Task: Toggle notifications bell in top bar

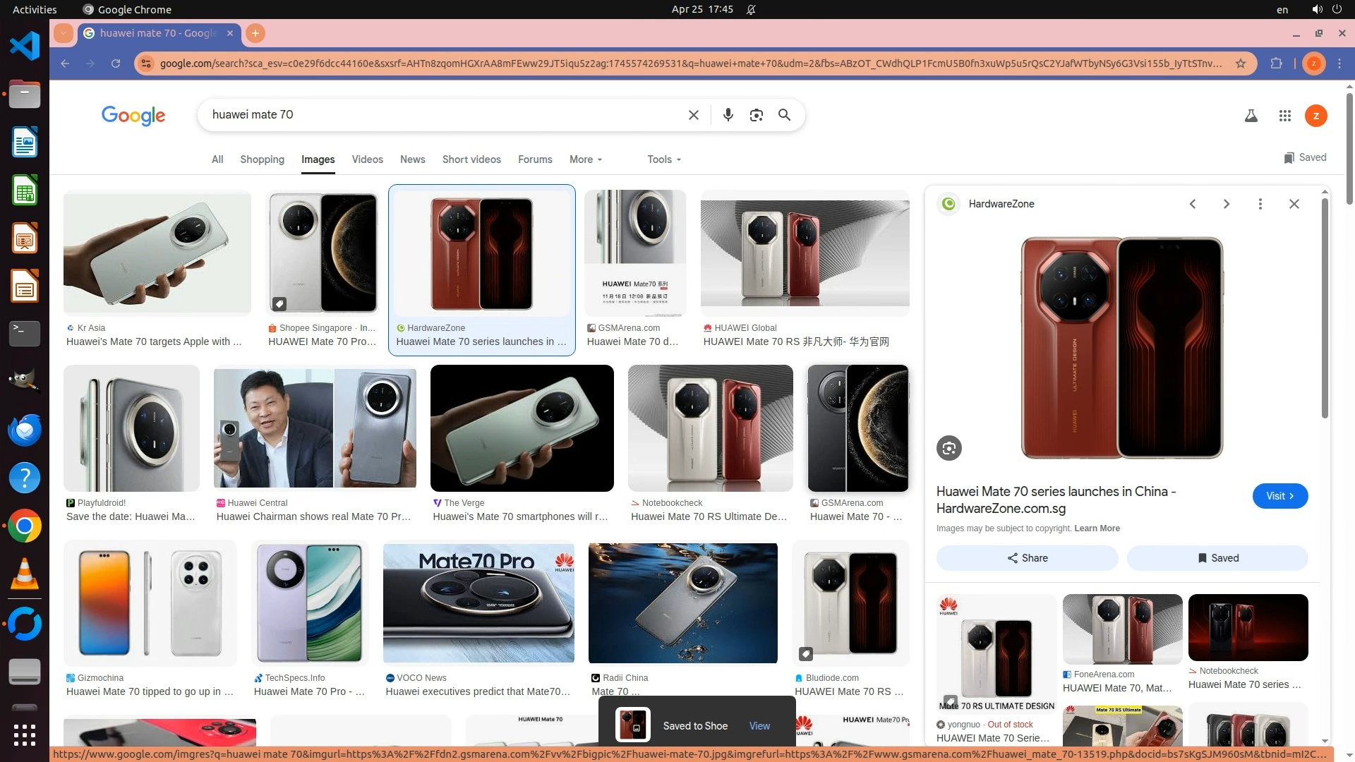Action: pos(751,10)
